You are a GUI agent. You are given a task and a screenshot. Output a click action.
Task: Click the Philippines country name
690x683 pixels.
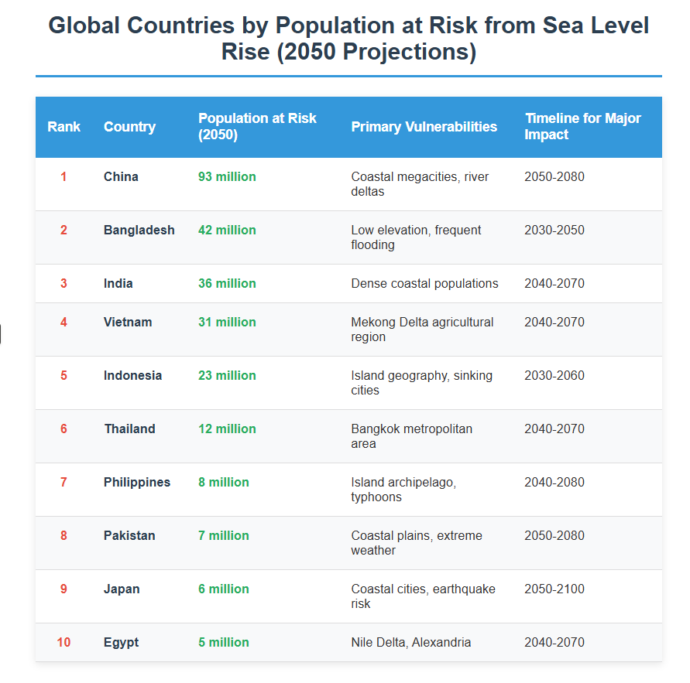(x=137, y=483)
